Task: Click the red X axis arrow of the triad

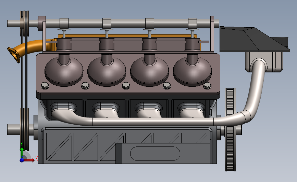Action: (x=29, y=160)
